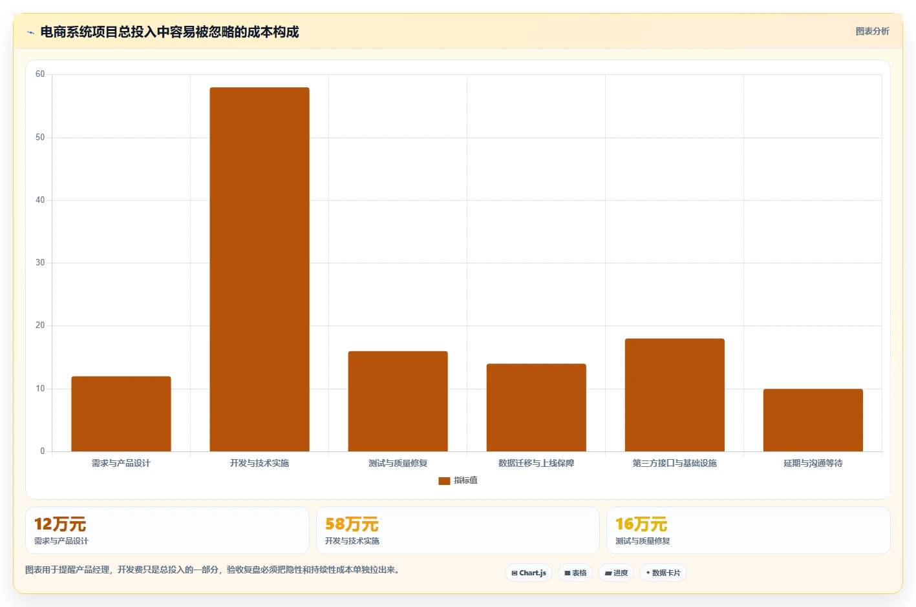Click the 延期与沟通等待 bar
This screenshot has height=607, width=916.
[813, 420]
